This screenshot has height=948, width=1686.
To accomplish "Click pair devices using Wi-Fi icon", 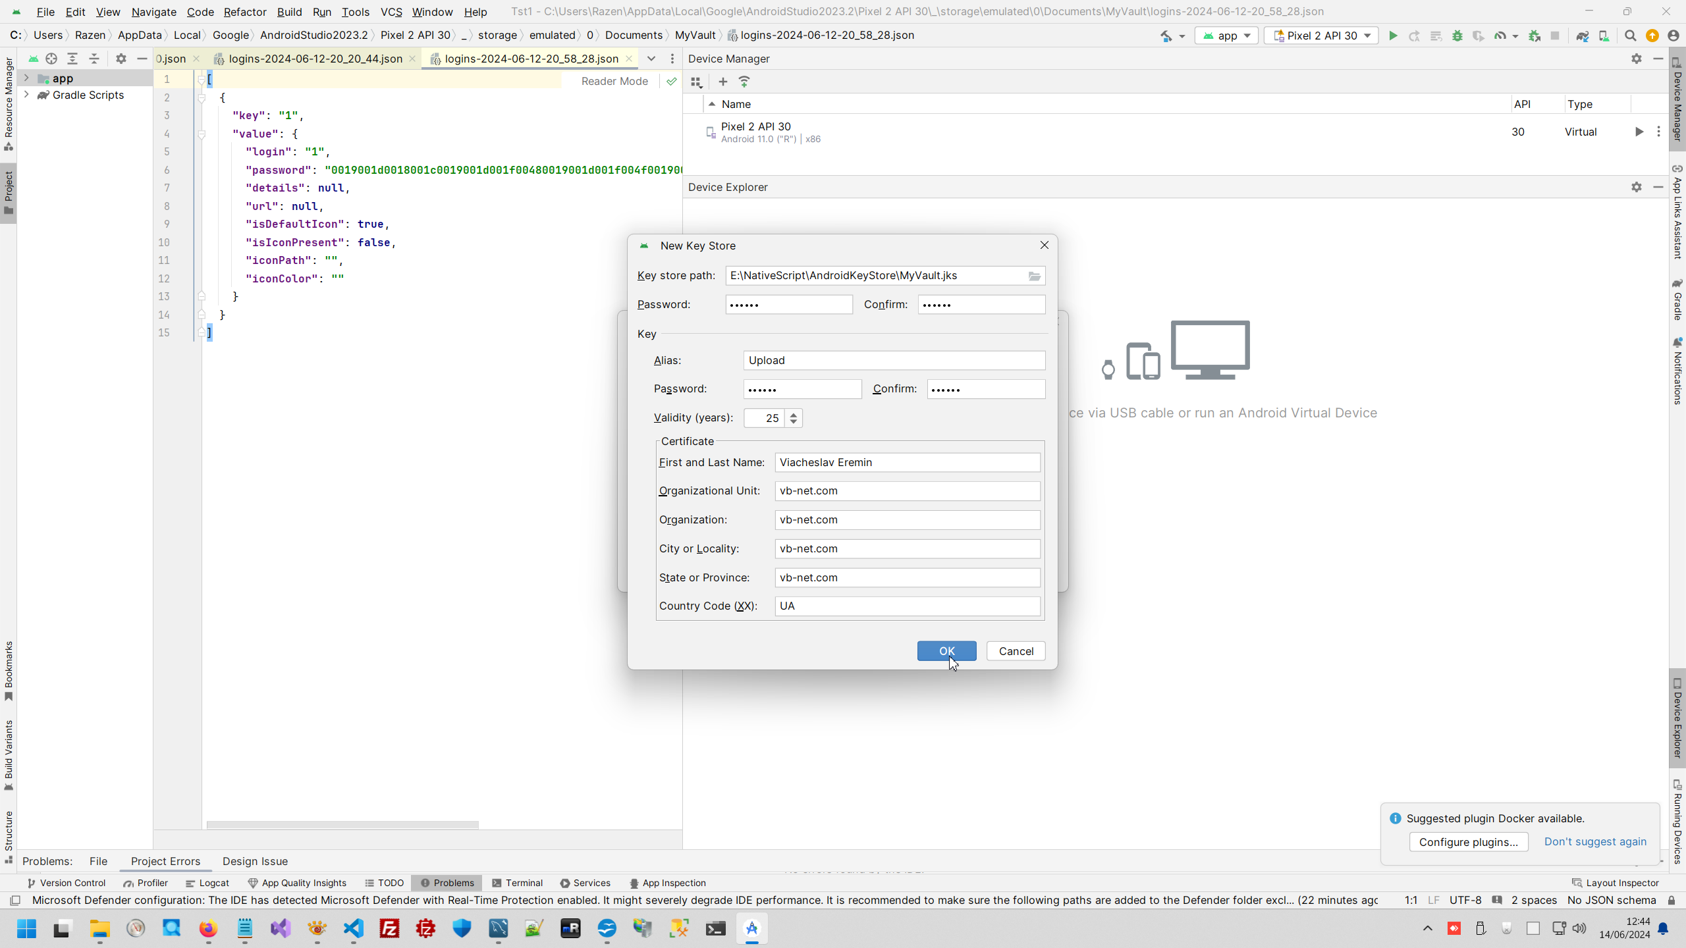I will (x=744, y=82).
